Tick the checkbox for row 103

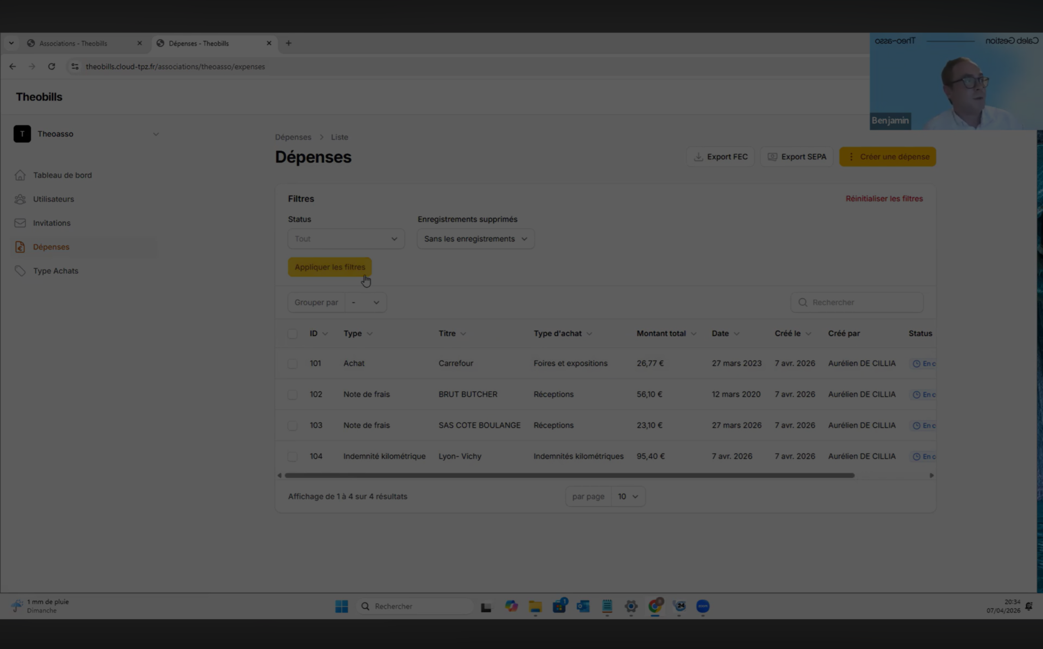pyautogui.click(x=293, y=425)
